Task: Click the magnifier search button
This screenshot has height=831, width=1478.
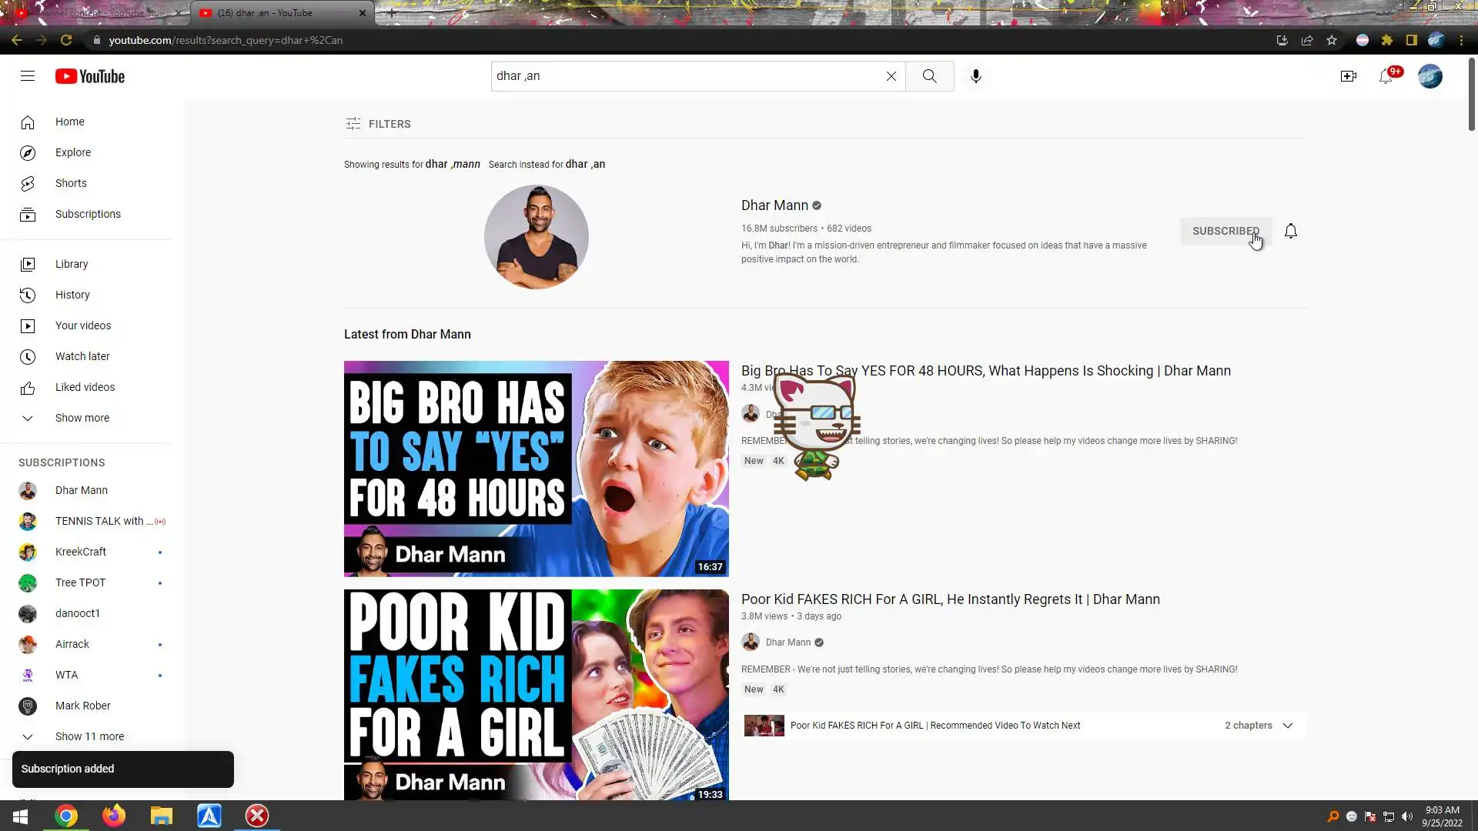Action: pos(929,76)
